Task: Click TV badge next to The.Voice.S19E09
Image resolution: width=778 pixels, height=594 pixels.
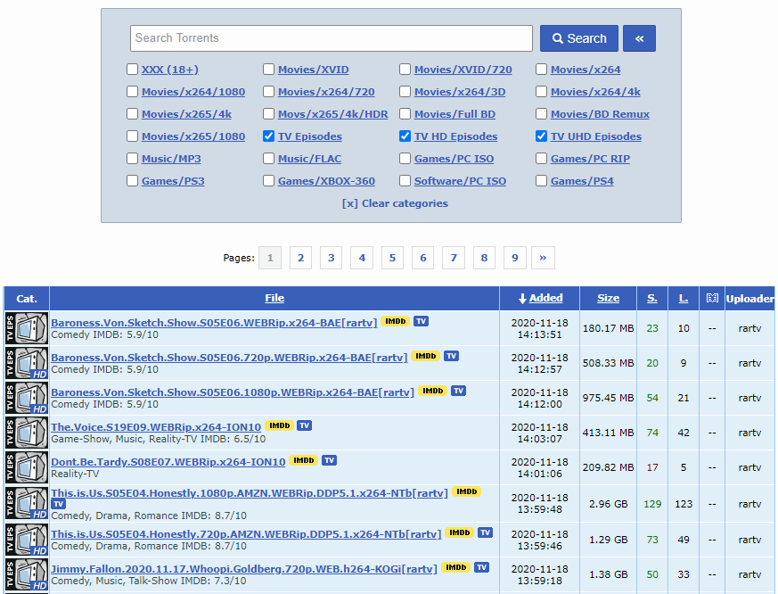Action: (x=304, y=425)
